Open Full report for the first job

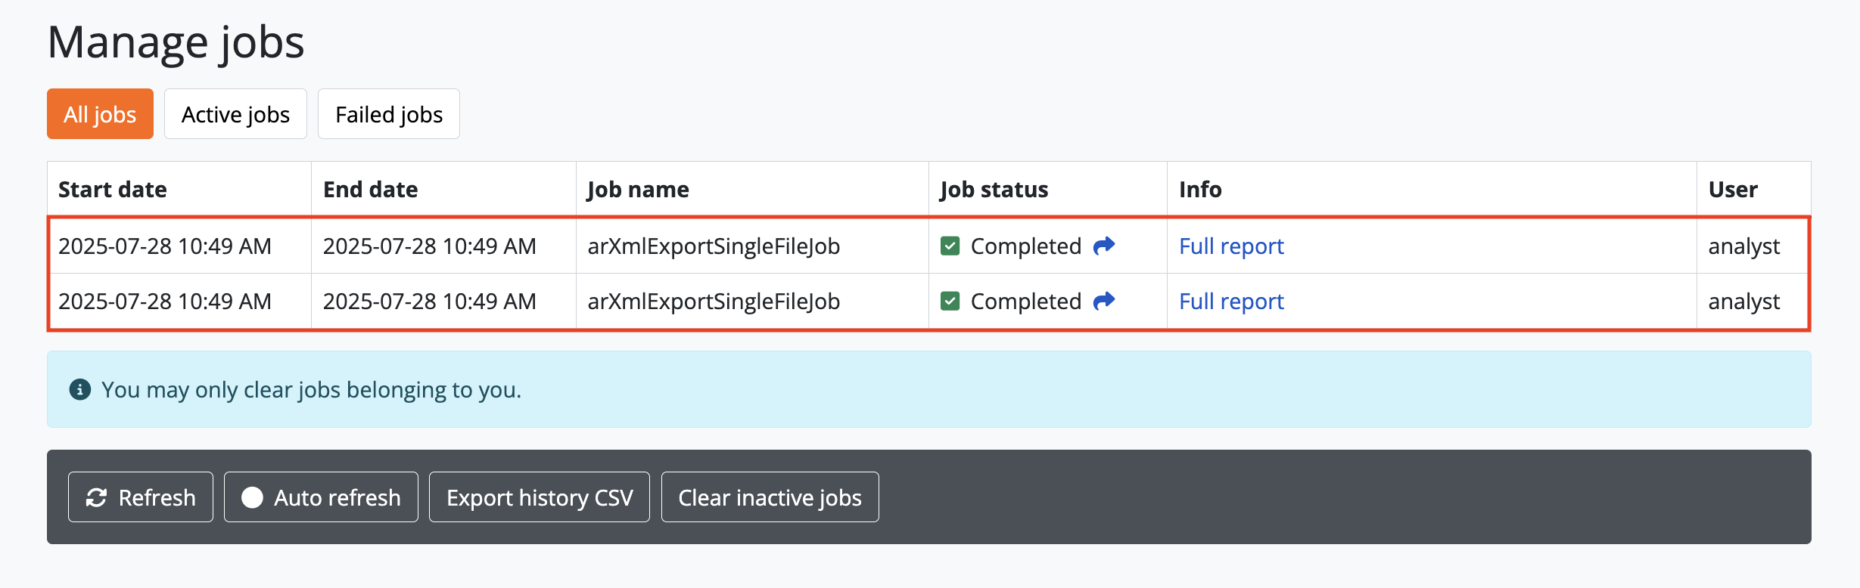1231,246
